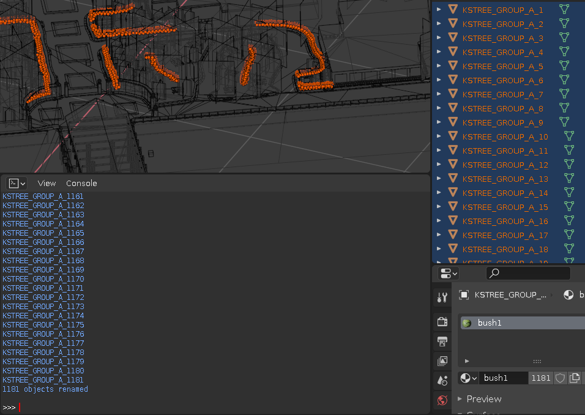Open the Console menu in the console header
This screenshot has width=585, height=415.
(81, 183)
